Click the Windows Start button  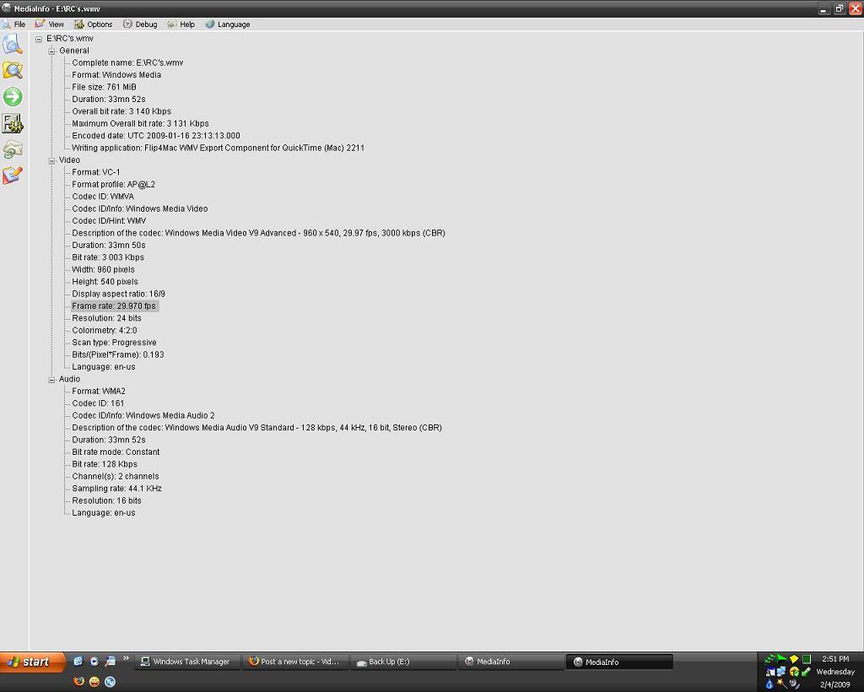32,662
